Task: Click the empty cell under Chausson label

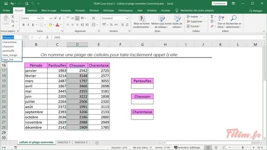Action: click(x=142, y=102)
